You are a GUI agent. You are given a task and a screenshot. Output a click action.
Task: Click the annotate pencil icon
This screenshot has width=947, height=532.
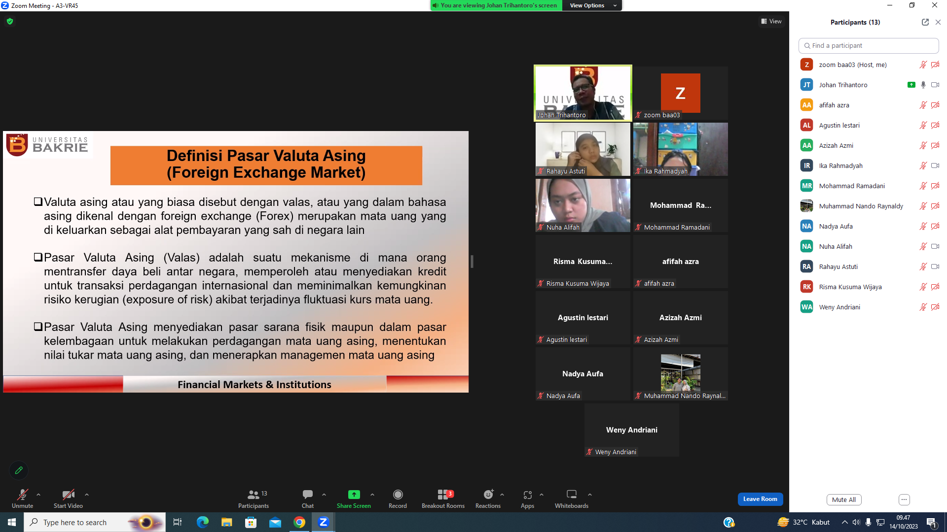point(19,470)
